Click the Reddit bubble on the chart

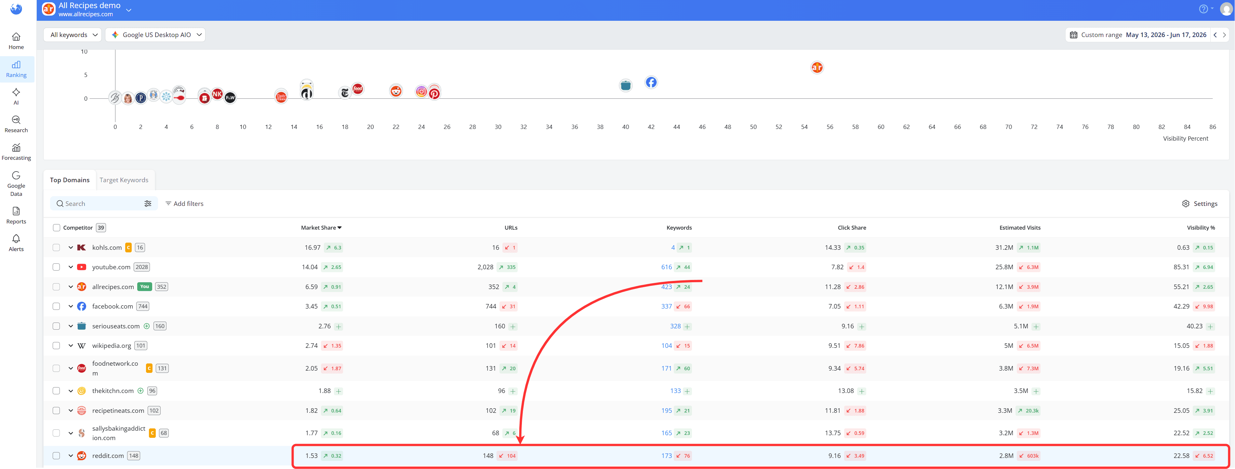click(x=395, y=91)
